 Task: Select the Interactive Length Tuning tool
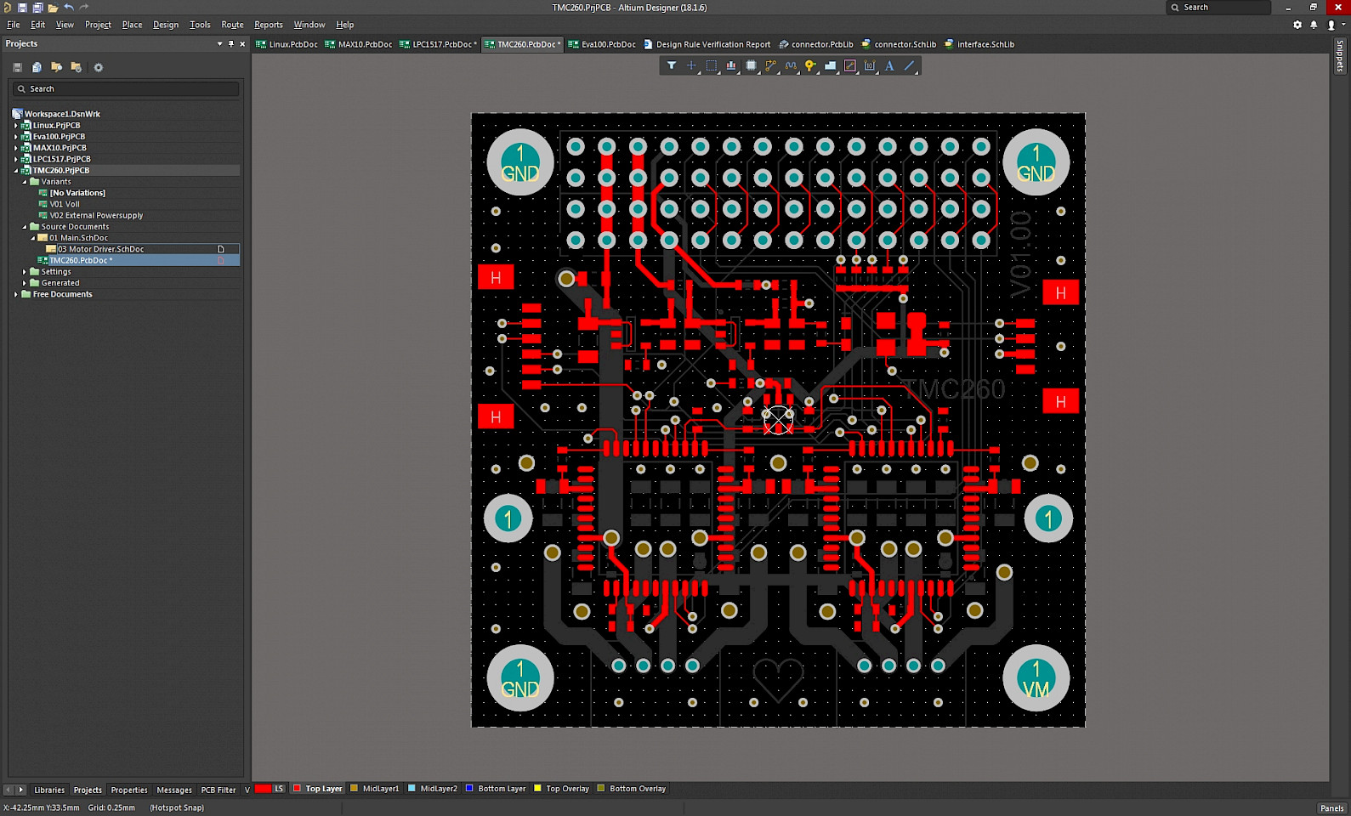pyautogui.click(x=791, y=65)
